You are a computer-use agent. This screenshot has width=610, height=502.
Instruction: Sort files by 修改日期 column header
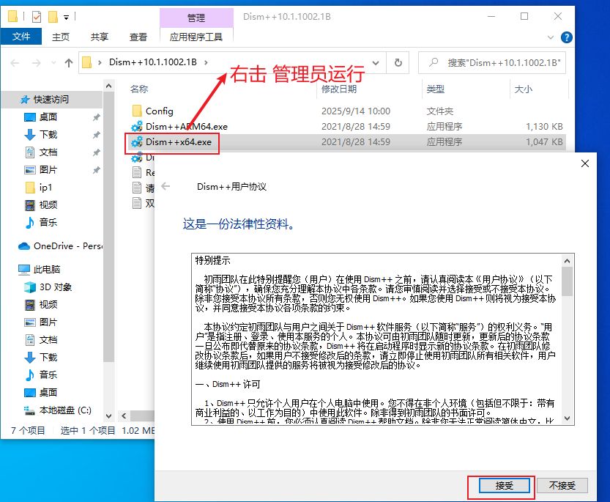pos(339,89)
